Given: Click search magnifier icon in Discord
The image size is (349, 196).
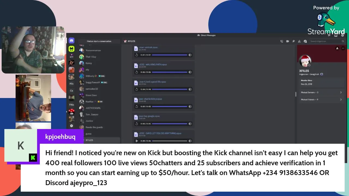Looking at the screenshot, I should click(x=343, y=41).
